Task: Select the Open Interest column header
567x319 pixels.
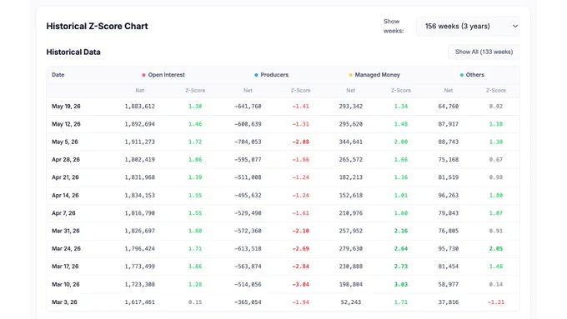Action: [166, 75]
